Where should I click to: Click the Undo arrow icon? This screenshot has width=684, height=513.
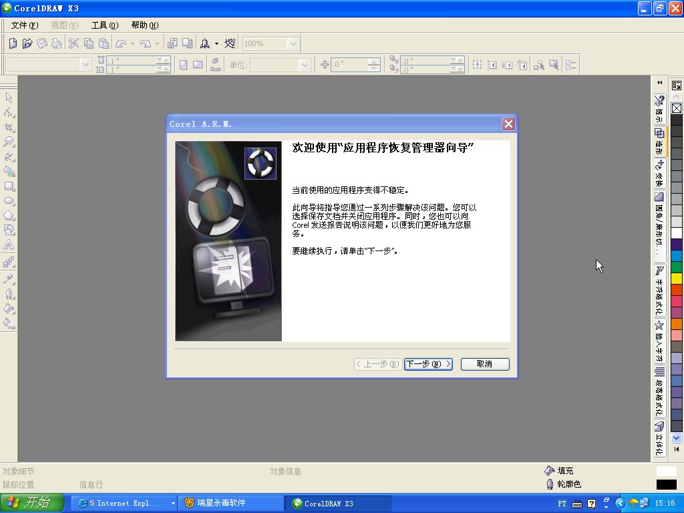[x=121, y=43]
